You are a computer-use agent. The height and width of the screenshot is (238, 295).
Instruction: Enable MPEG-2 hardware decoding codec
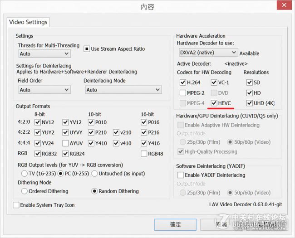click(x=183, y=93)
